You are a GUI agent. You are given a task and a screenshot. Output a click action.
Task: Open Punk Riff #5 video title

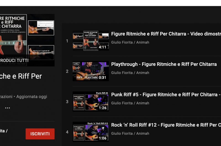click(166, 94)
